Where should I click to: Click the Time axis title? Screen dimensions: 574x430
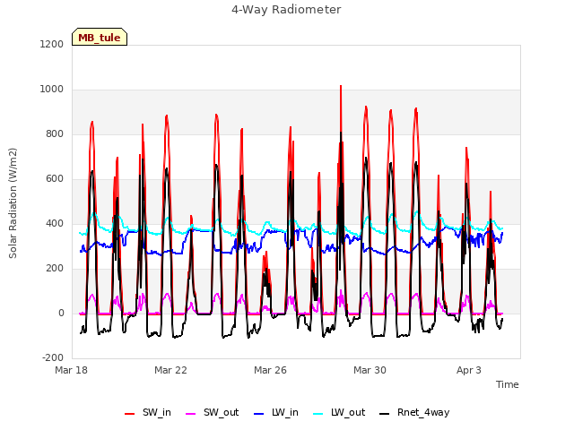[x=508, y=384]
